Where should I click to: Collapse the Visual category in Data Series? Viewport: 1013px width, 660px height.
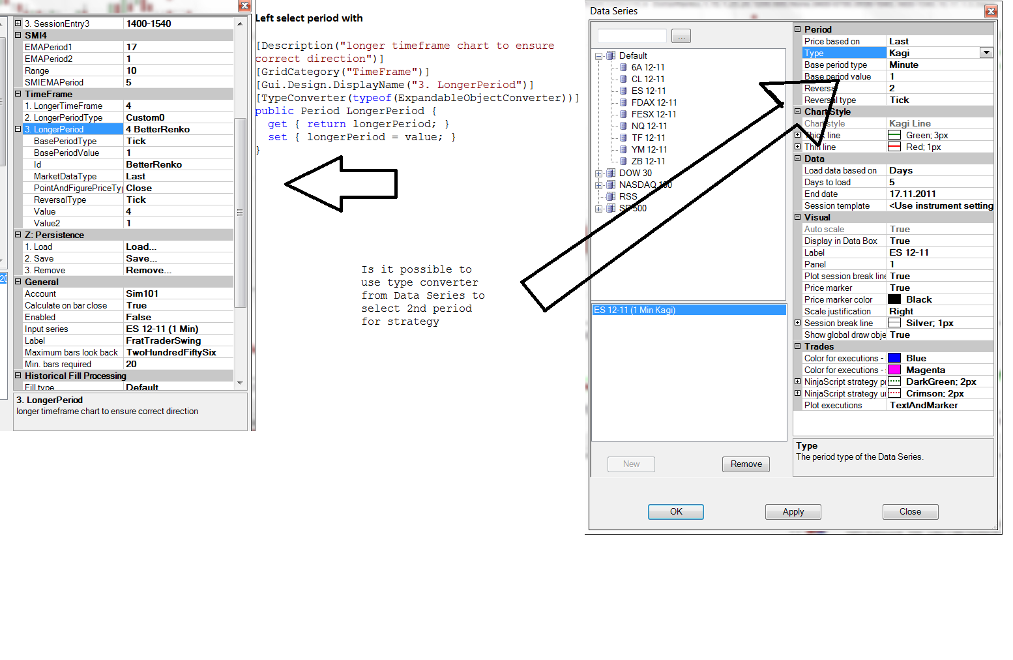(797, 217)
